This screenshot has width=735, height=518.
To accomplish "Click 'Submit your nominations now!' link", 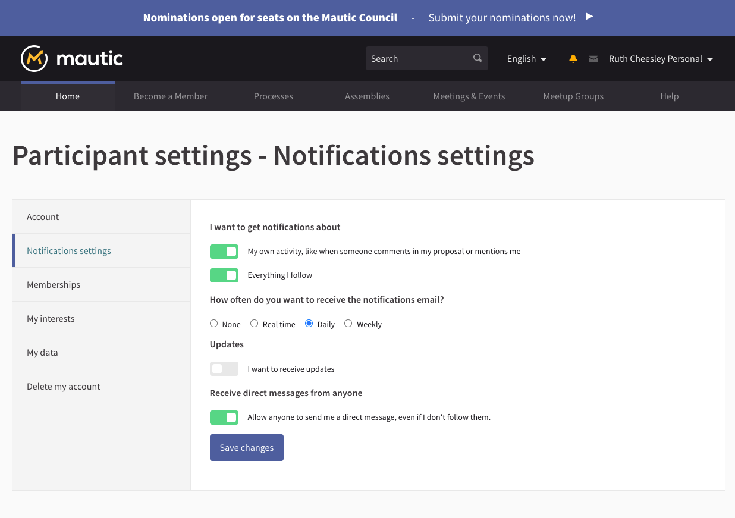I will coord(502,18).
